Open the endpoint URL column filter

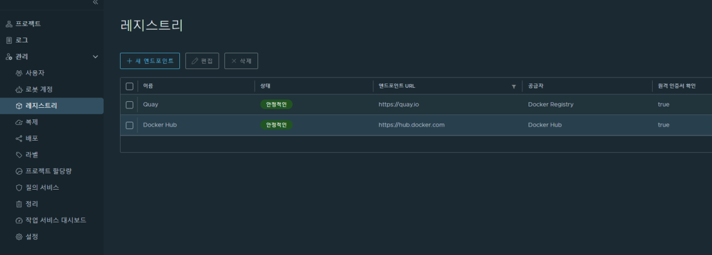point(514,87)
